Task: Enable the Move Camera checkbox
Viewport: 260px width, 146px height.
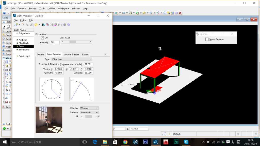Action: tap(207, 39)
